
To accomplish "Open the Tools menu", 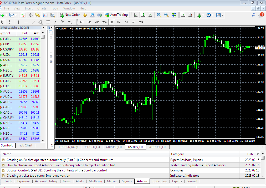I will 55,8.
